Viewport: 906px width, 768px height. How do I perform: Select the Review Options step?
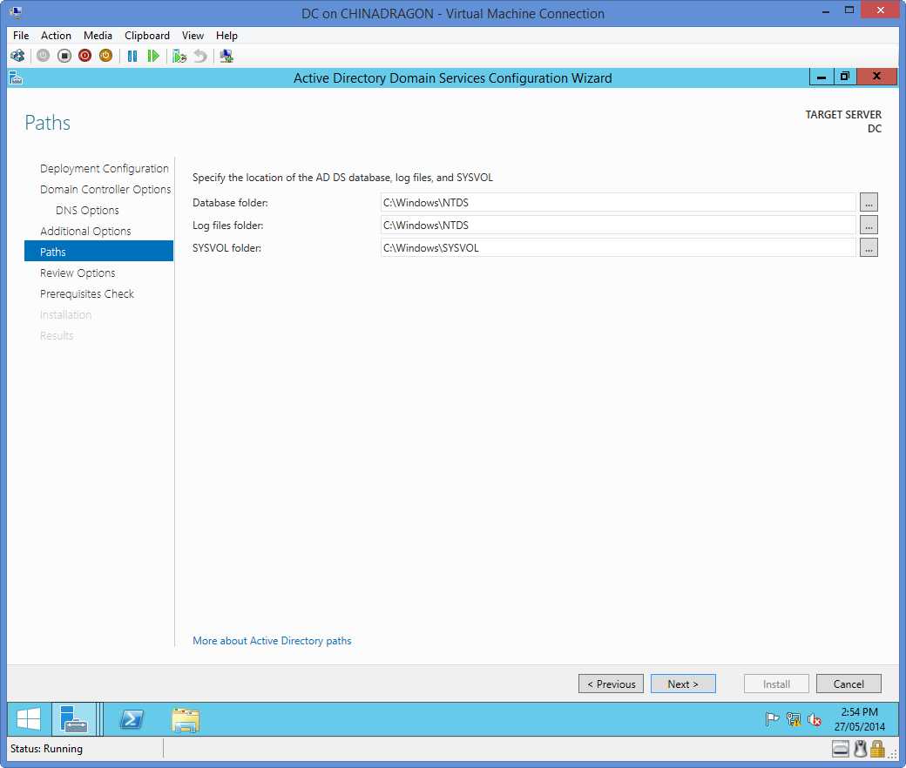click(78, 273)
